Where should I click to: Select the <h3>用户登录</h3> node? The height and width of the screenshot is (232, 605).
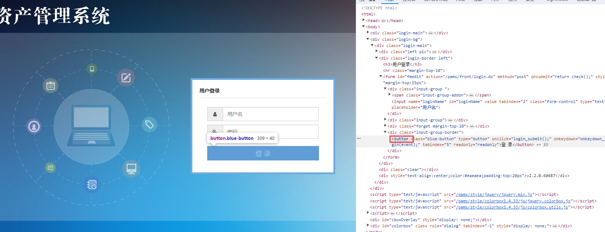click(402, 64)
